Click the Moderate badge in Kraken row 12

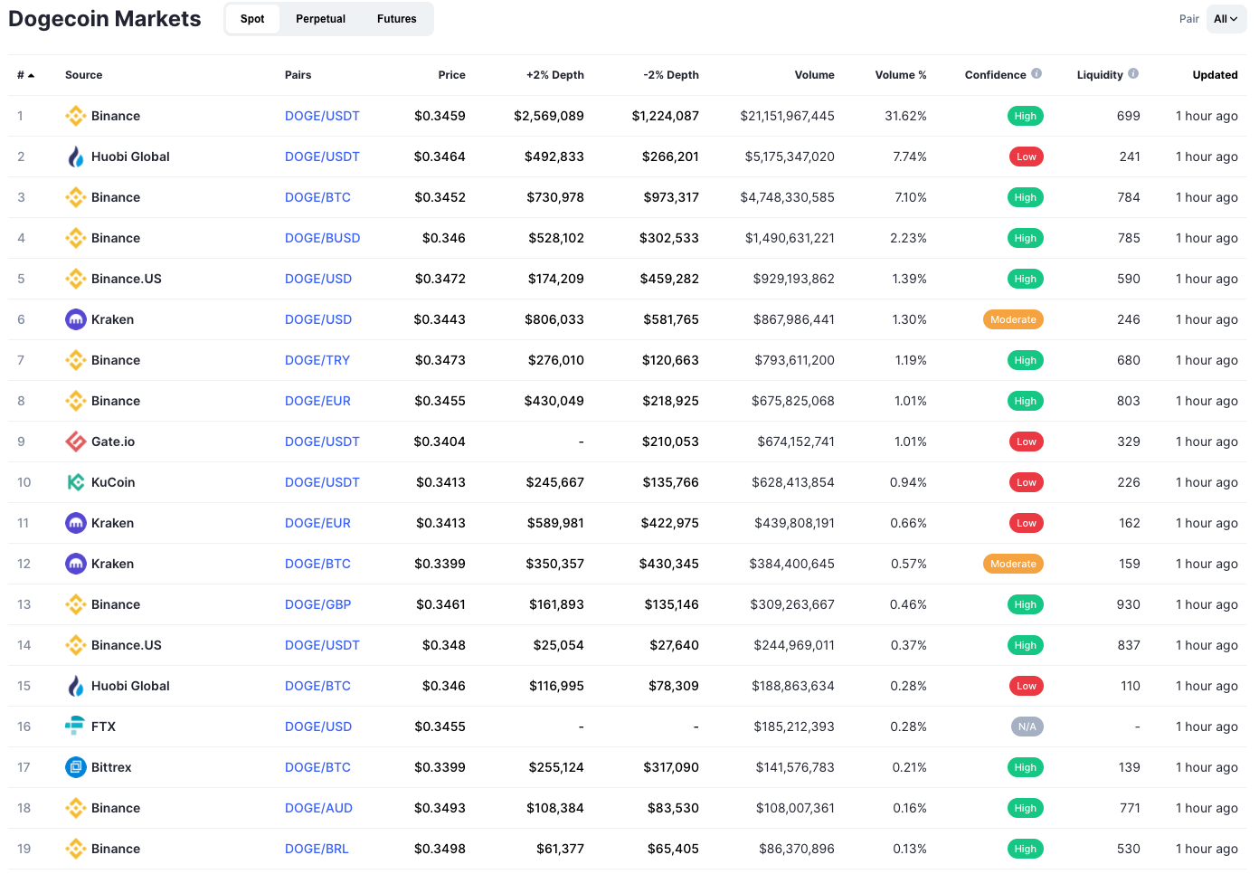point(1013,564)
